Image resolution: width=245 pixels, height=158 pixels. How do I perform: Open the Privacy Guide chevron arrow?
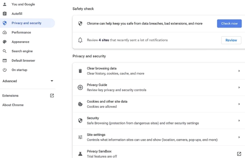239,87
